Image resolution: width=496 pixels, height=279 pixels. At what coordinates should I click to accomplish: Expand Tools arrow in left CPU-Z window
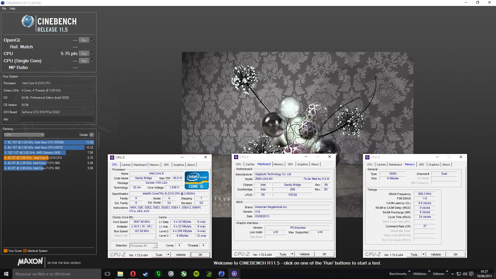pyautogui.click(x=168, y=255)
